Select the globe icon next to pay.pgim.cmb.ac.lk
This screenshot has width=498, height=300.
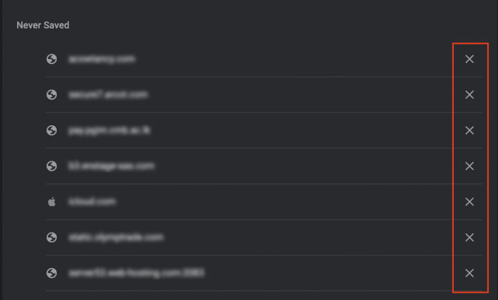pyautogui.click(x=52, y=130)
